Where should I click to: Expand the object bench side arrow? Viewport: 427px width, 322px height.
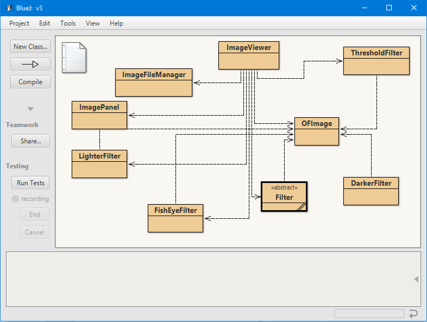pyautogui.click(x=416, y=279)
